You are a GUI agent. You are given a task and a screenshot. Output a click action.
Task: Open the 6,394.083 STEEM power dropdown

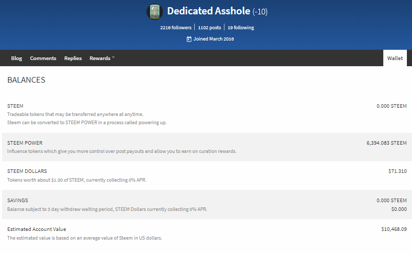coord(386,143)
